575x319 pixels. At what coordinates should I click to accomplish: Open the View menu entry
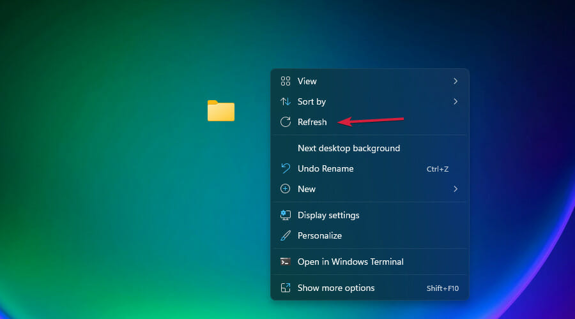point(370,81)
